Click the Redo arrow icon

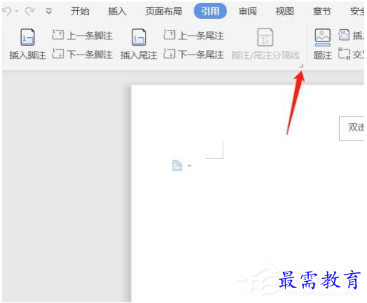[x=30, y=11]
